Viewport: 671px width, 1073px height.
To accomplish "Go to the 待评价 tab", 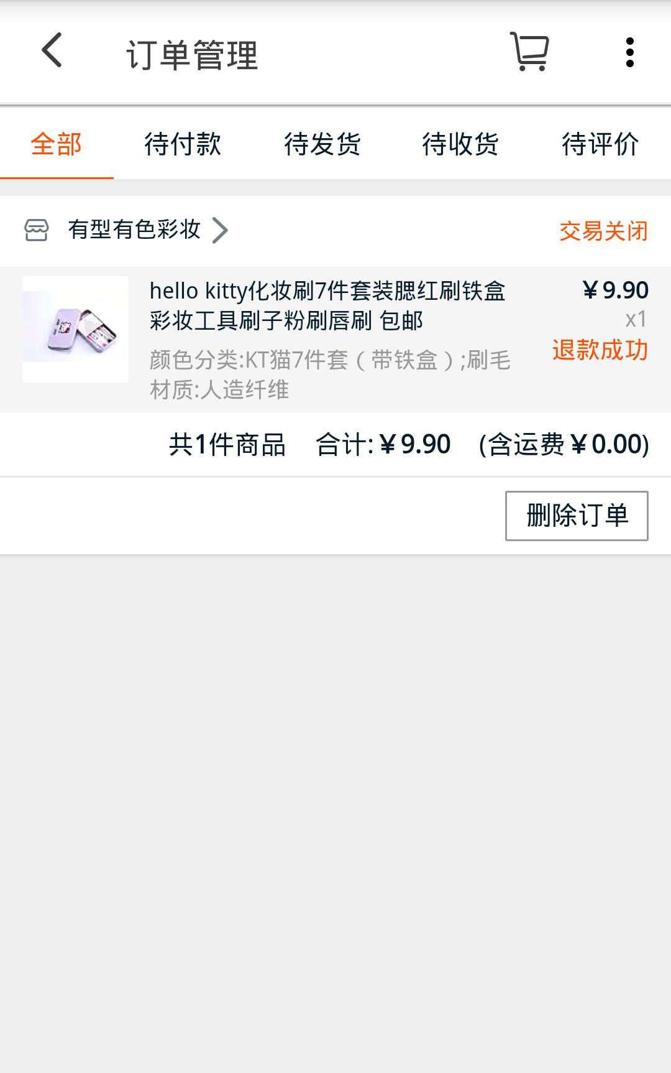I will (600, 144).
